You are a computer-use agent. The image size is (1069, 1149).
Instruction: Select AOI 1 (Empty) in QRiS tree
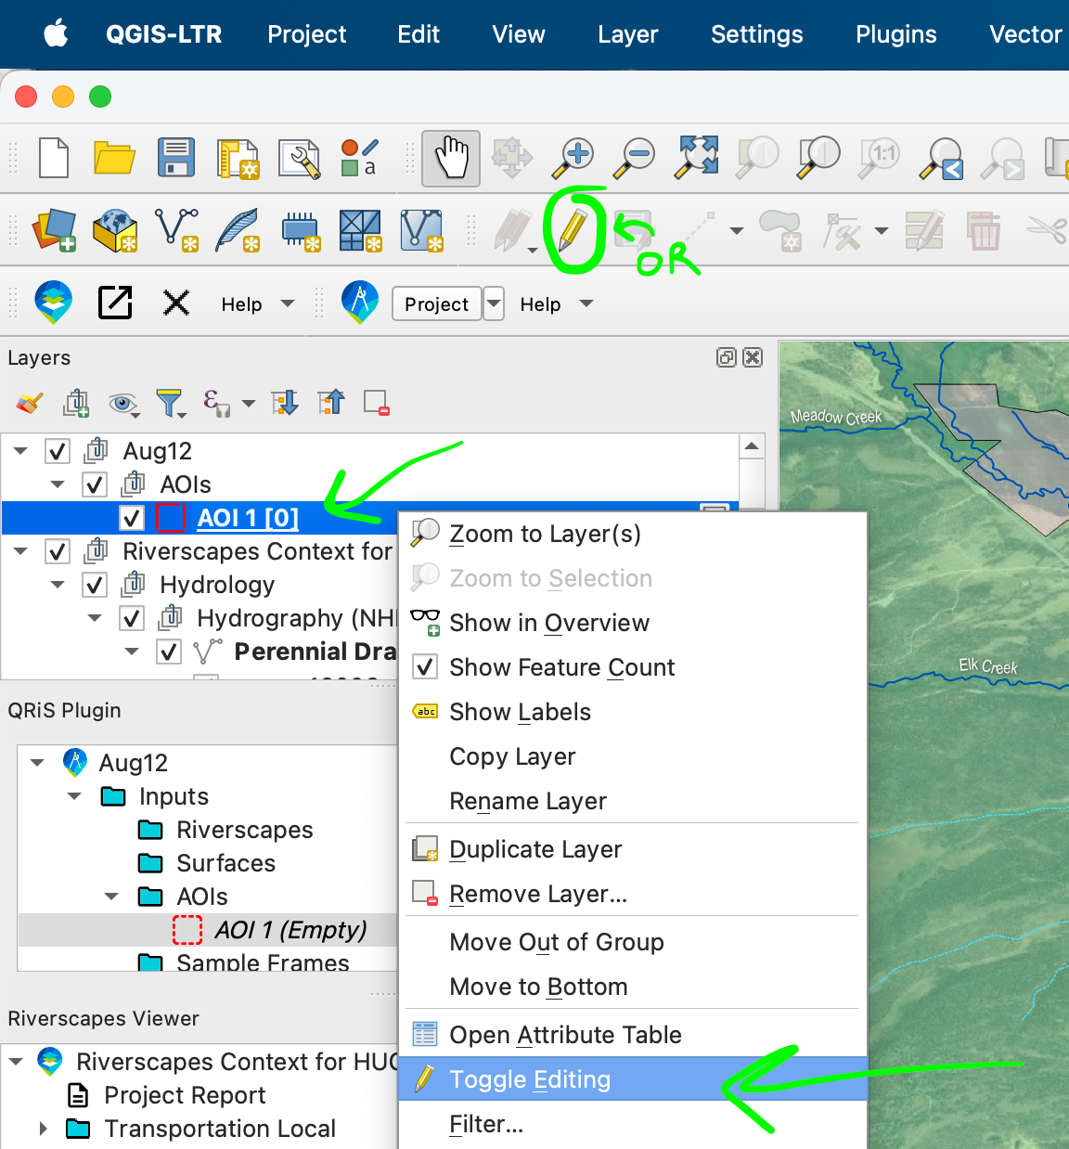(x=290, y=930)
